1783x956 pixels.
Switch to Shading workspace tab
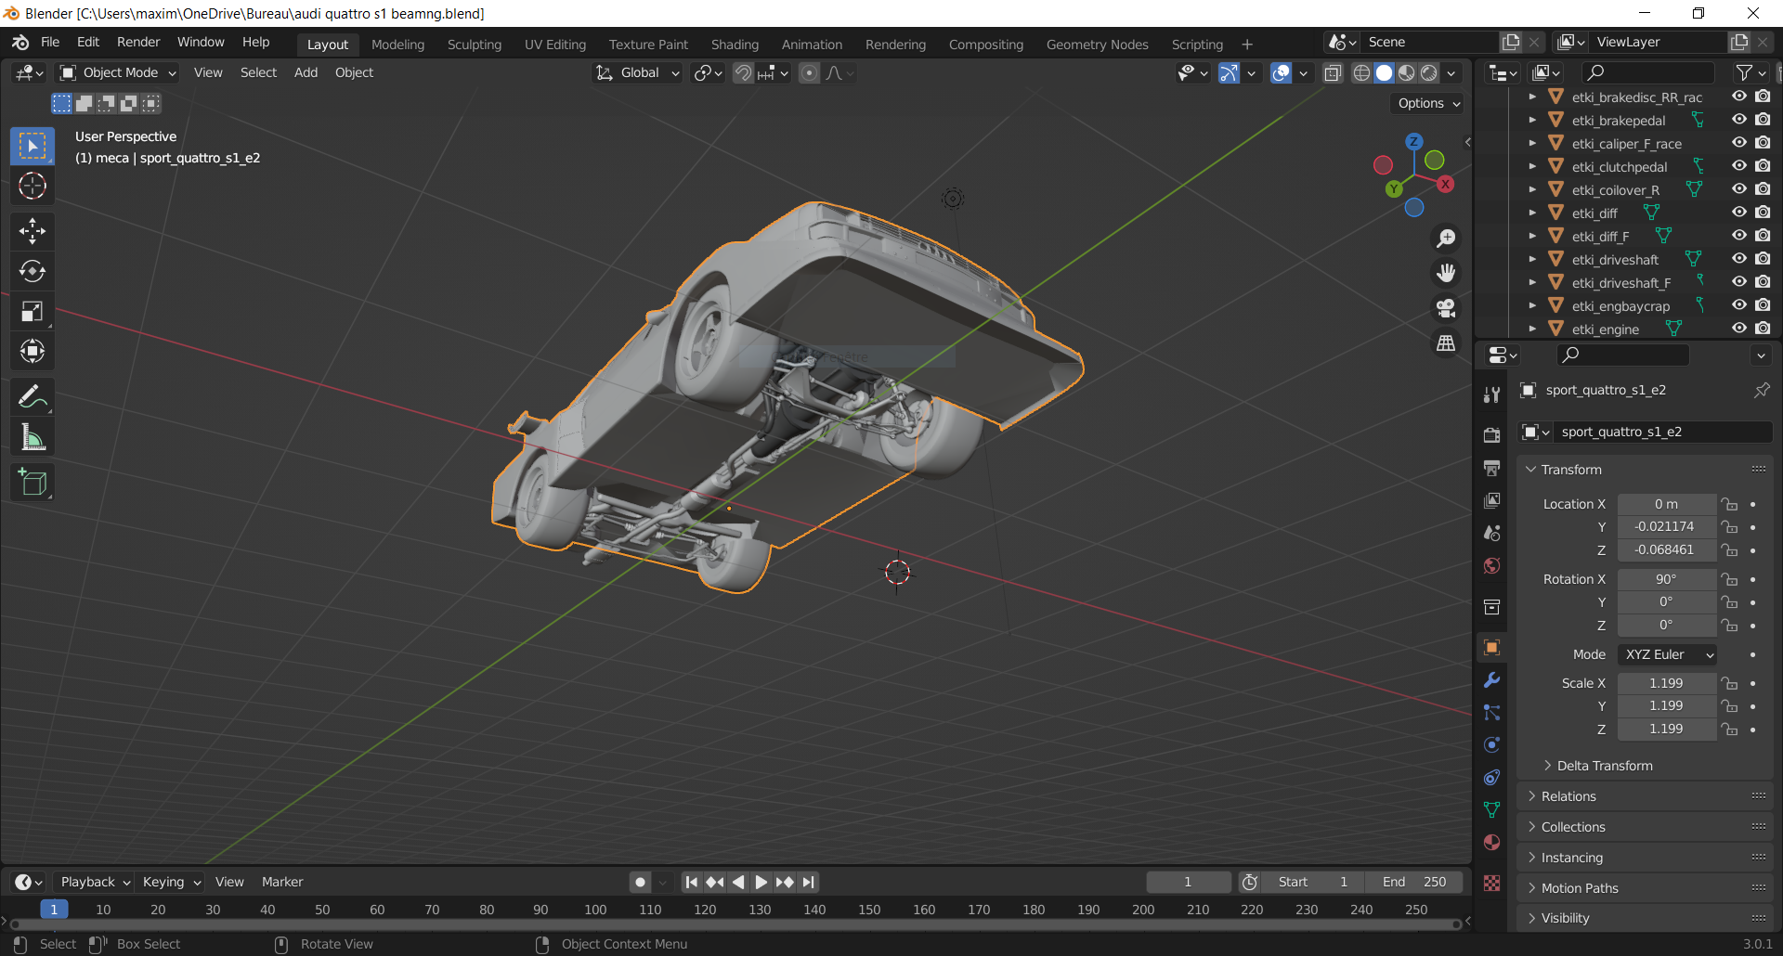tap(735, 45)
